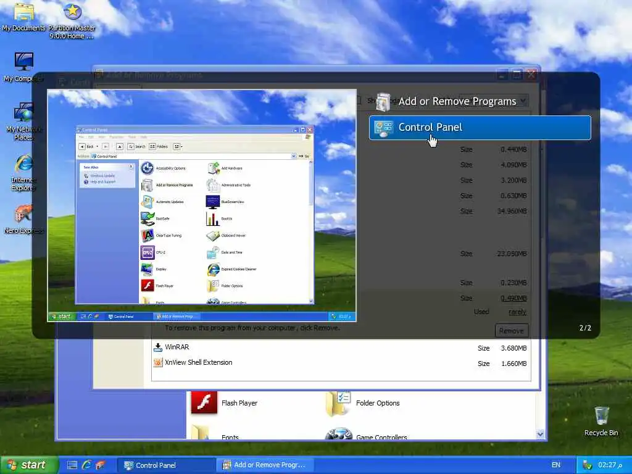Select the WinRAR program icon in the list
Image resolution: width=632 pixels, height=474 pixels.
click(x=158, y=347)
